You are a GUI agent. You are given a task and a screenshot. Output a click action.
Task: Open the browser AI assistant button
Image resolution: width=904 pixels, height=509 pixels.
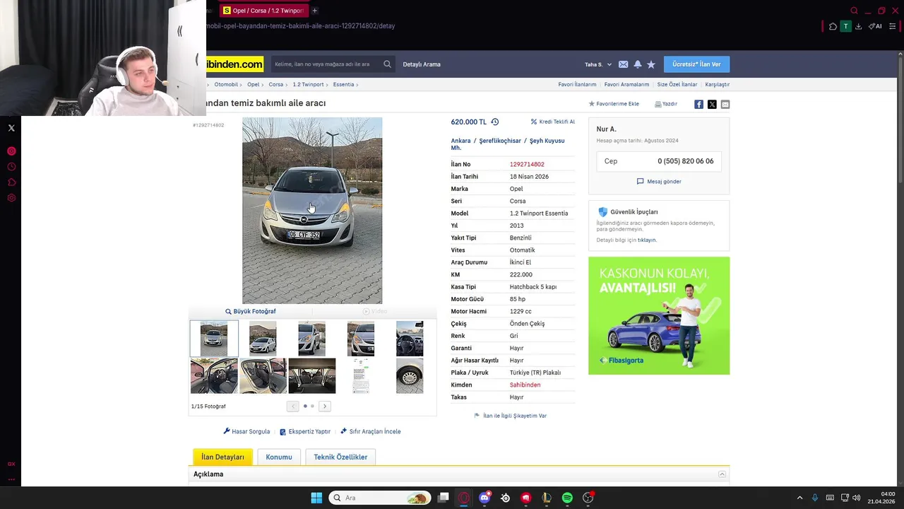875,26
